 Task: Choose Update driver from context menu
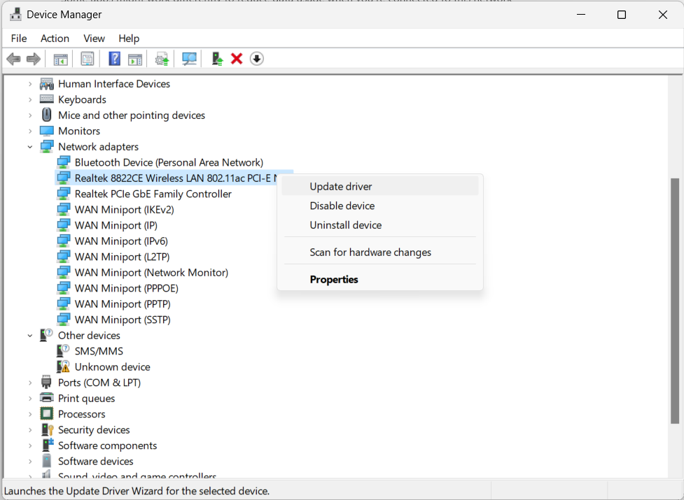341,187
